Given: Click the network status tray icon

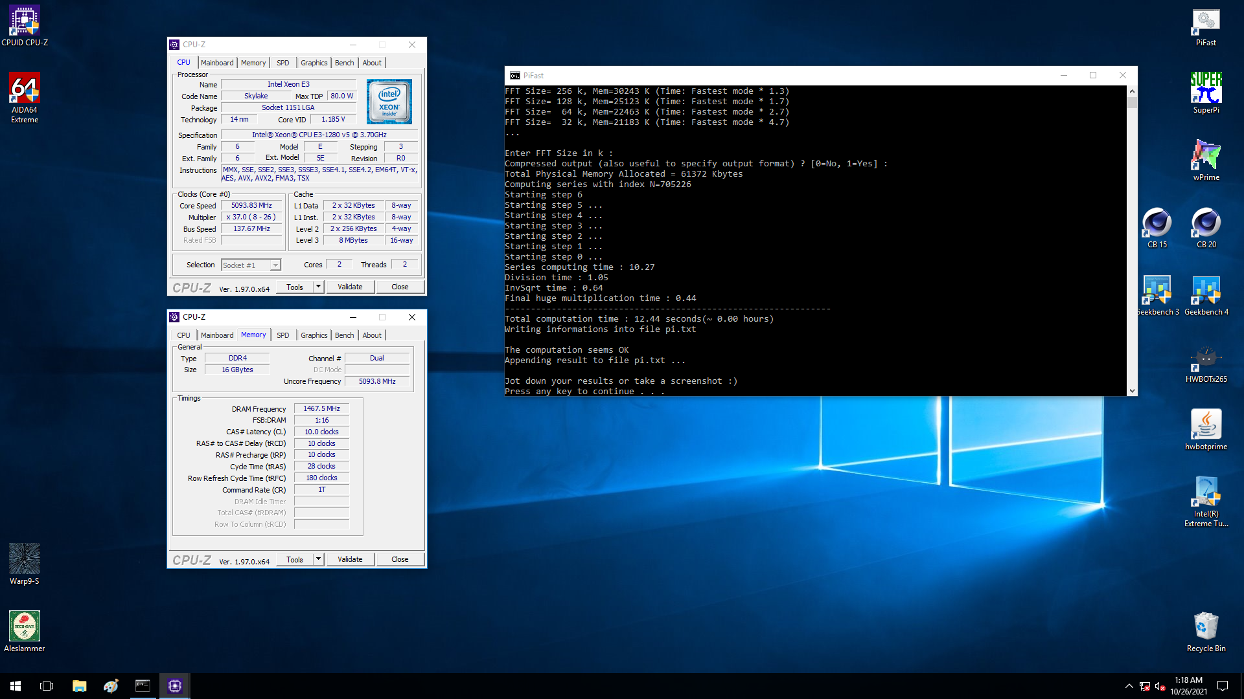Looking at the screenshot, I should 1144,686.
